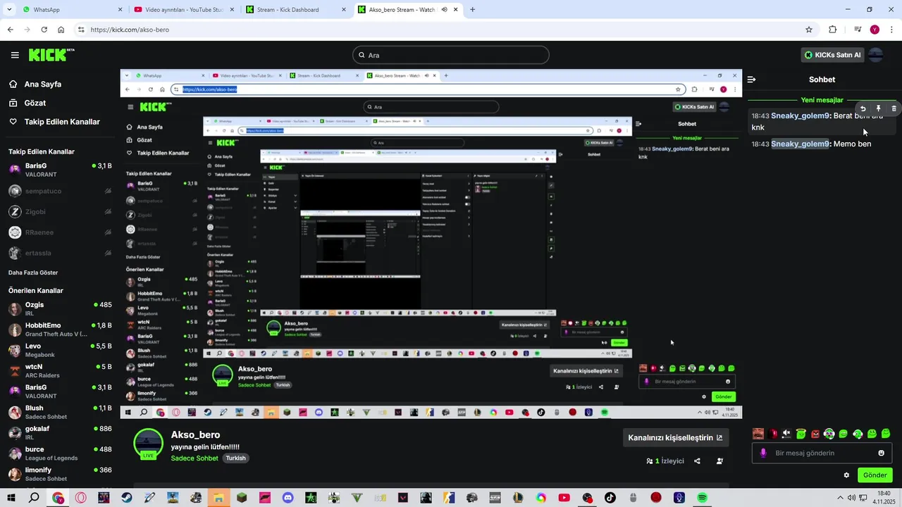Open burce League of Legends channel
Viewport: 902px width, 507px height.
click(60, 453)
